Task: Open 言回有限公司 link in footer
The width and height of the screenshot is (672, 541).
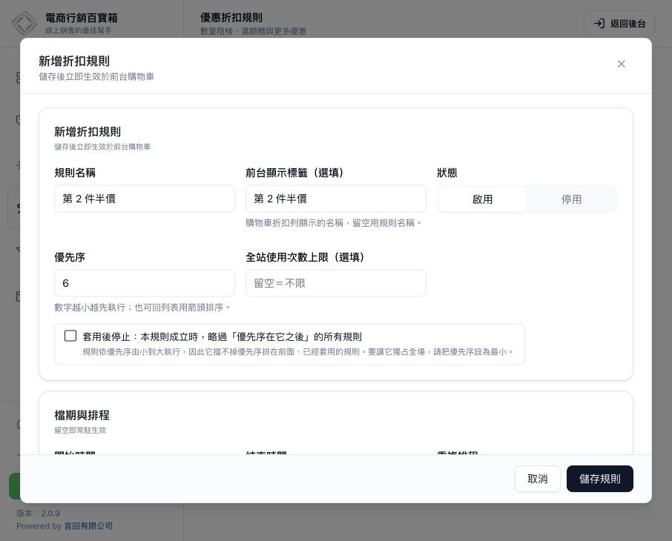Action: (x=88, y=526)
